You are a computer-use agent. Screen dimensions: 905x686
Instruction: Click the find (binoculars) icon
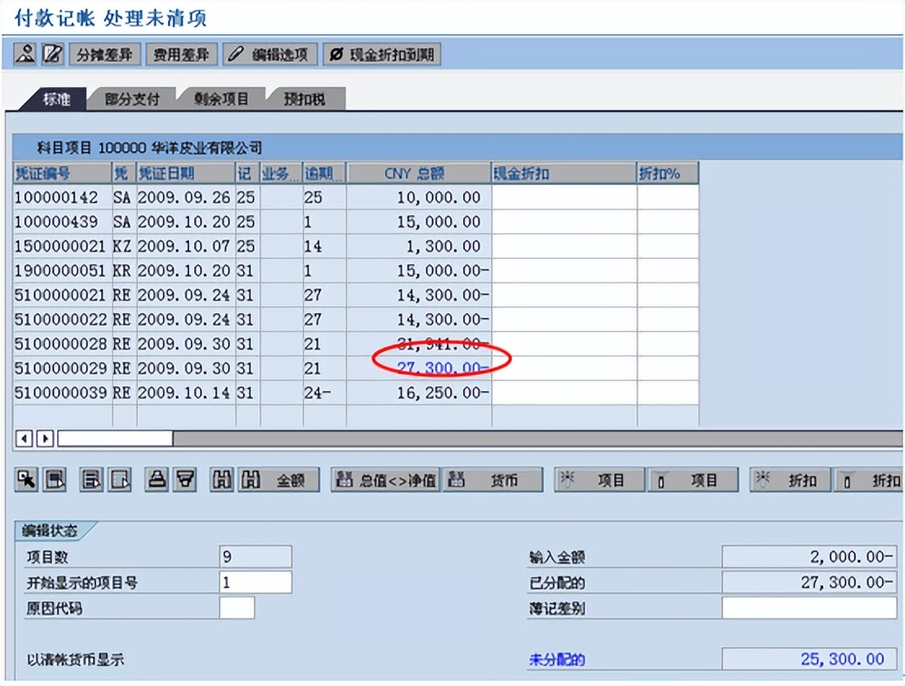click(221, 478)
